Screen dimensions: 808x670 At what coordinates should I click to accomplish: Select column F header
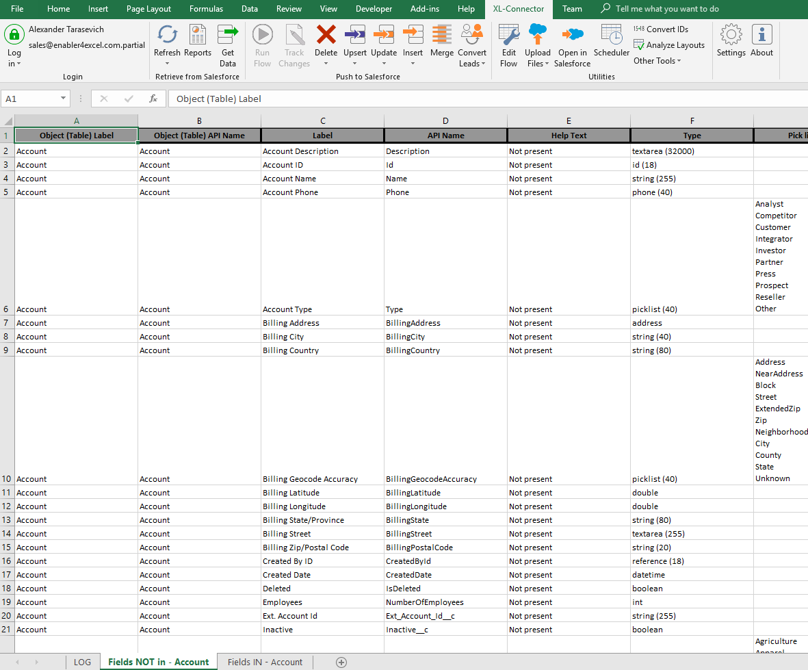(692, 121)
